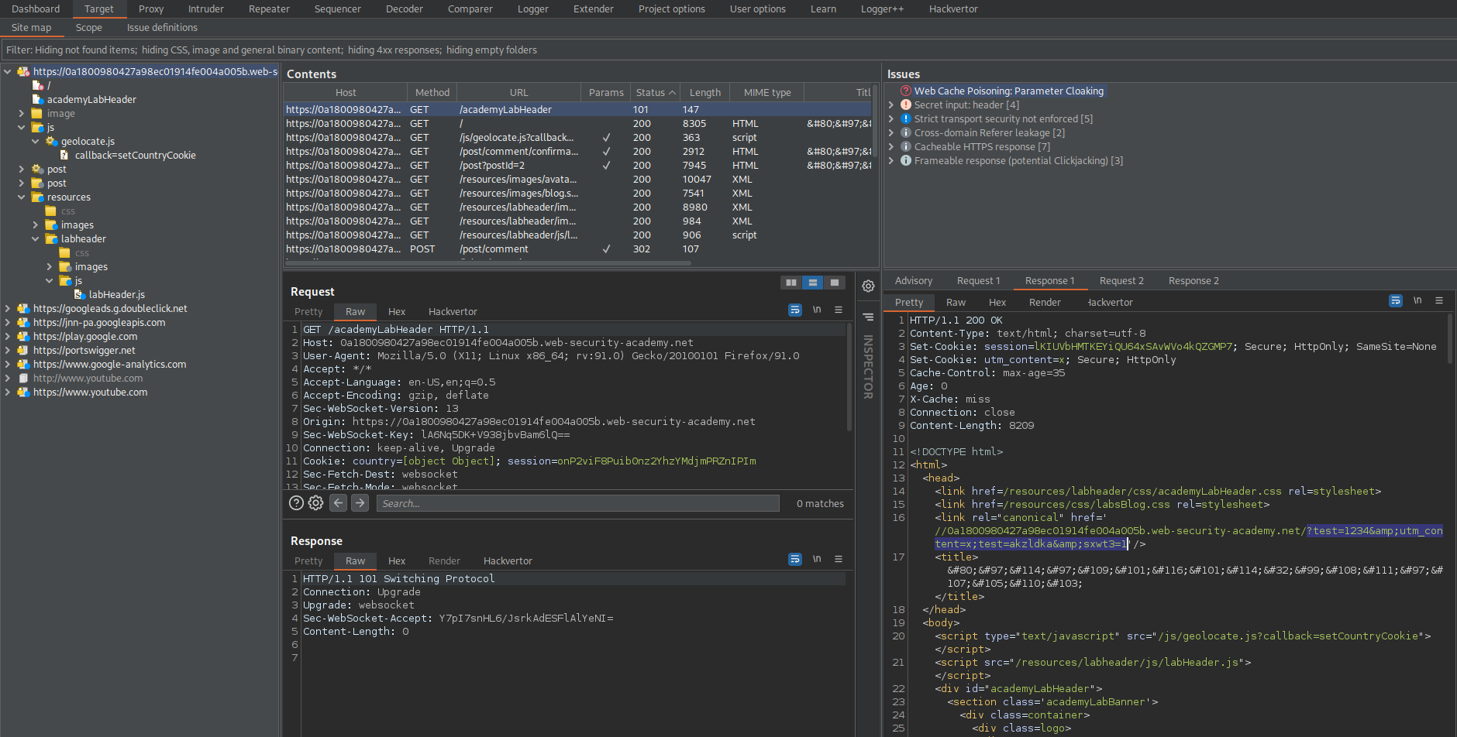
Task: Collapse the labheader folder
Action: pyautogui.click(x=36, y=239)
